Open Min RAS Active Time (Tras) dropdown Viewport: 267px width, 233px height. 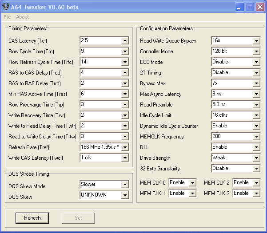125,94
